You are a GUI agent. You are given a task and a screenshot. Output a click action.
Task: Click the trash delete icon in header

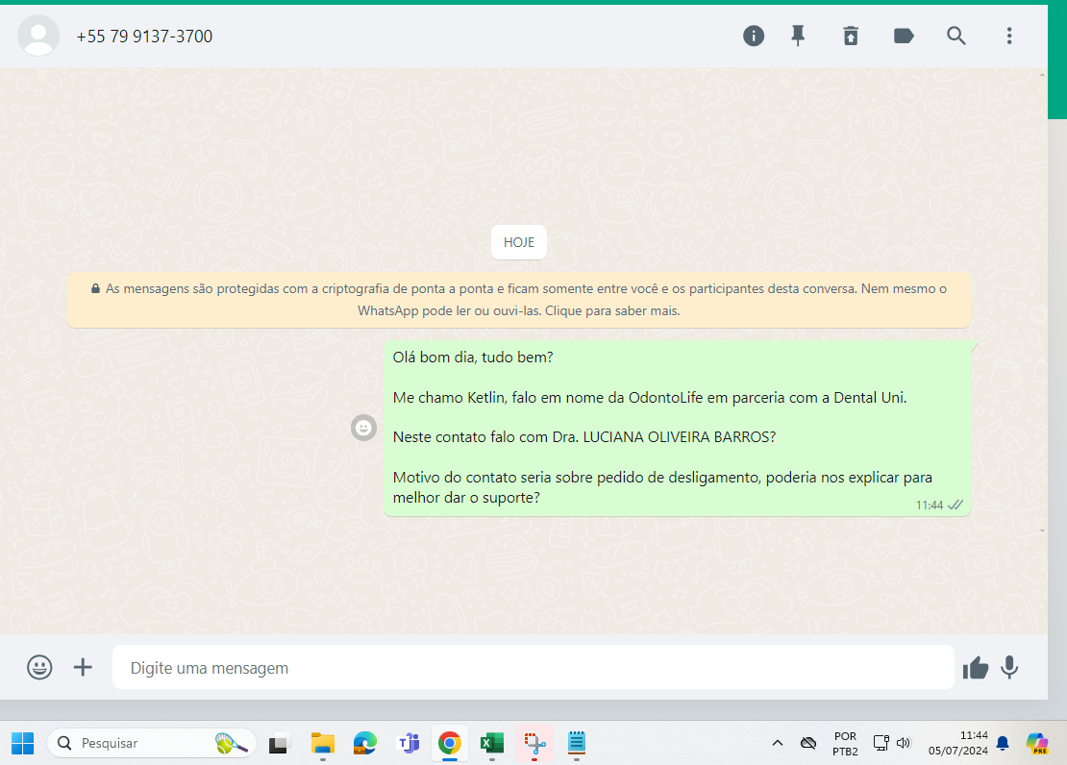pos(851,37)
